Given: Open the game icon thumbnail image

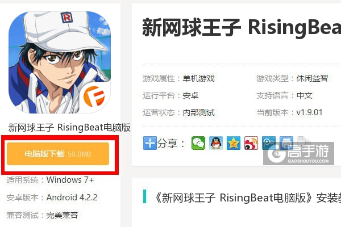Looking at the screenshot, I should [x=59, y=62].
